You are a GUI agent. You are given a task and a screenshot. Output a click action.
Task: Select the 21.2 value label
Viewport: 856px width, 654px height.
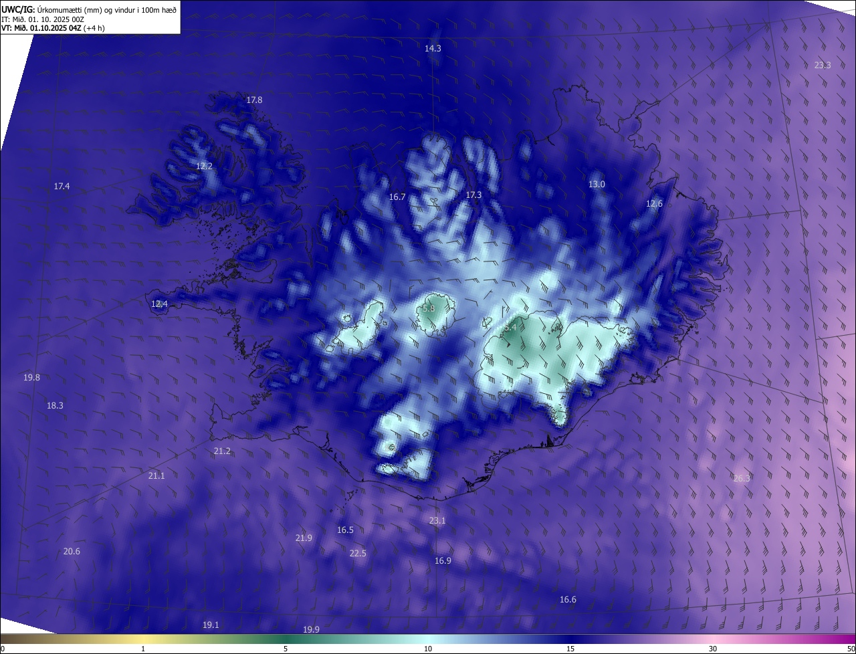(222, 451)
